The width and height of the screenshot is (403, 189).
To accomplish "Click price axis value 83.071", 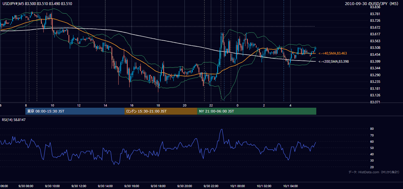I will pos(375,102).
